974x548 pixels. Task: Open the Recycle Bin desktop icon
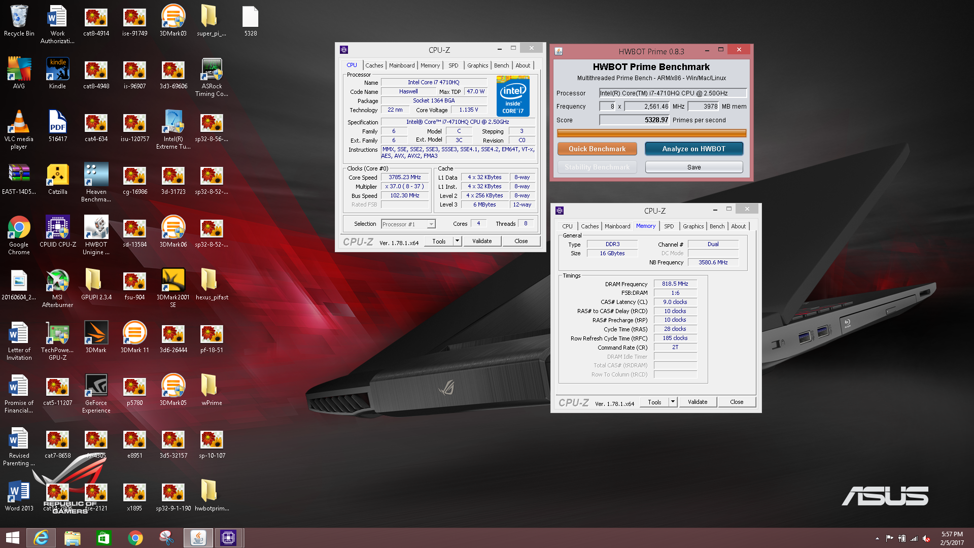click(19, 20)
